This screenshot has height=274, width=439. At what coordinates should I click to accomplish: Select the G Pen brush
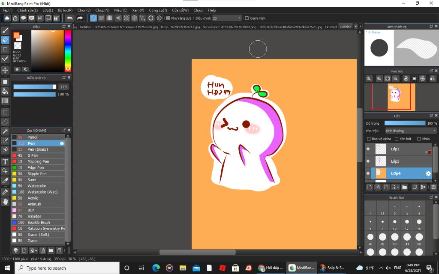tap(38, 155)
